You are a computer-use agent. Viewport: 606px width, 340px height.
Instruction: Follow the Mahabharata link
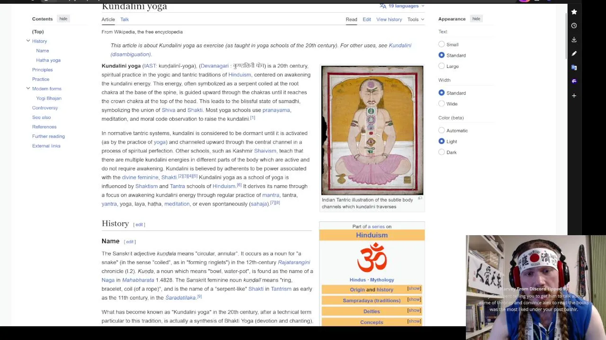(x=138, y=280)
